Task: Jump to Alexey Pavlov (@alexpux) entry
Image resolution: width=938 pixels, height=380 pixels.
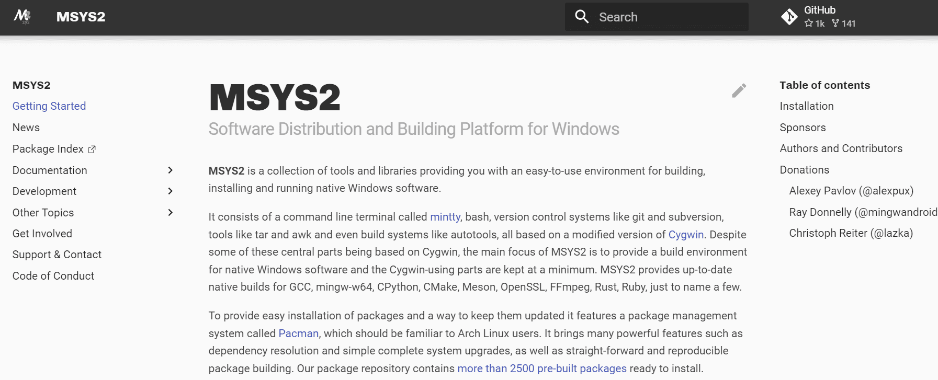Action: (x=851, y=191)
